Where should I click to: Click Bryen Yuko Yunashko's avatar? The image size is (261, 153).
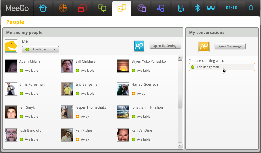(x=123, y=66)
